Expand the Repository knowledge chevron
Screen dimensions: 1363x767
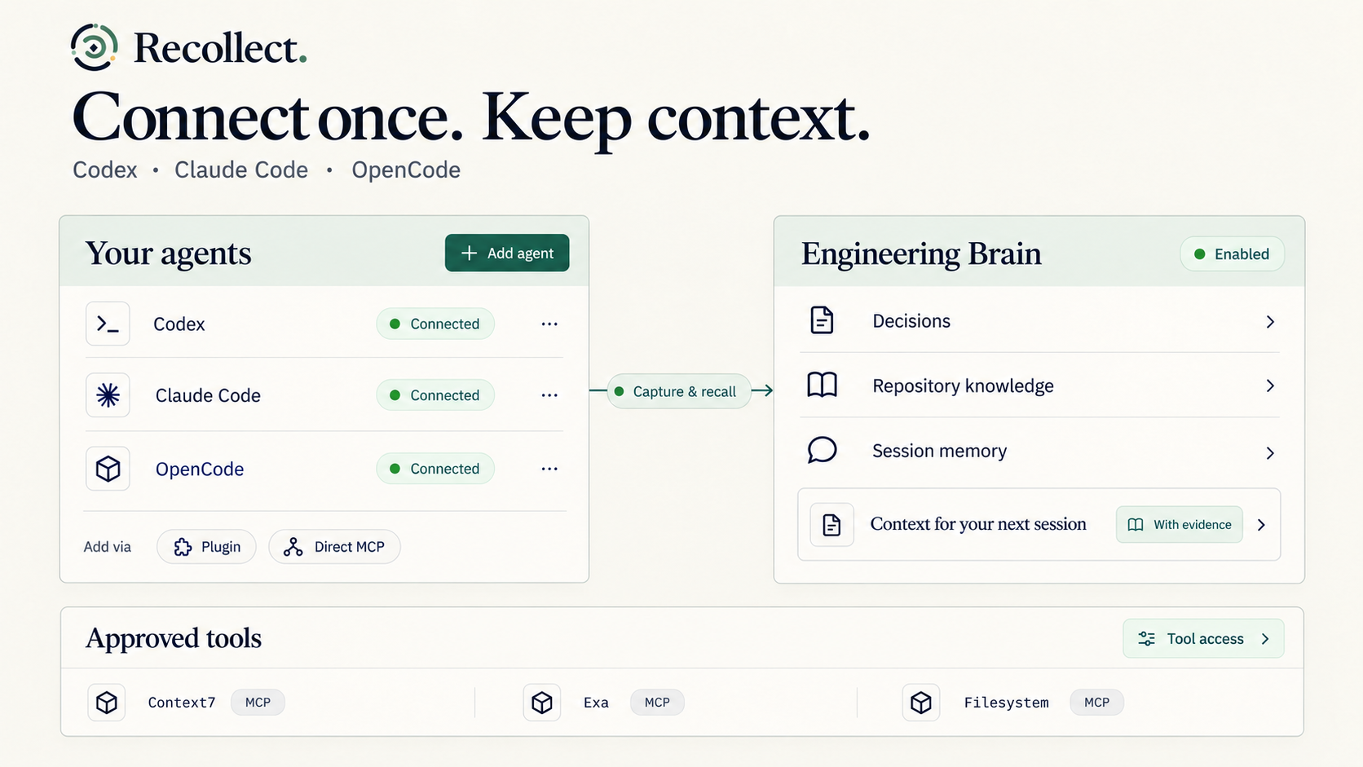tap(1270, 386)
